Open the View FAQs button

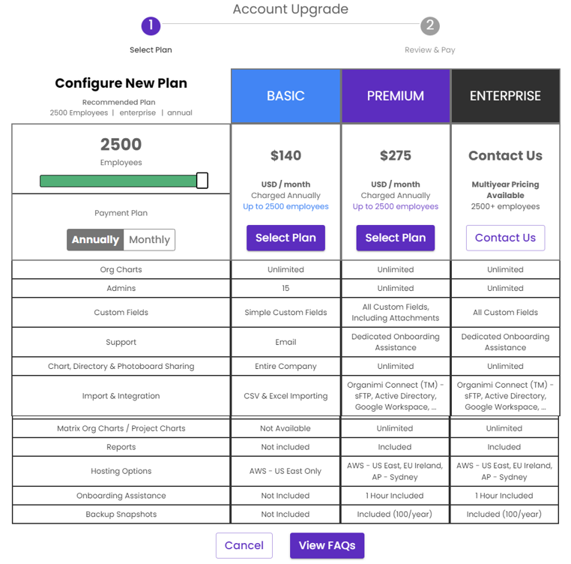(x=327, y=545)
